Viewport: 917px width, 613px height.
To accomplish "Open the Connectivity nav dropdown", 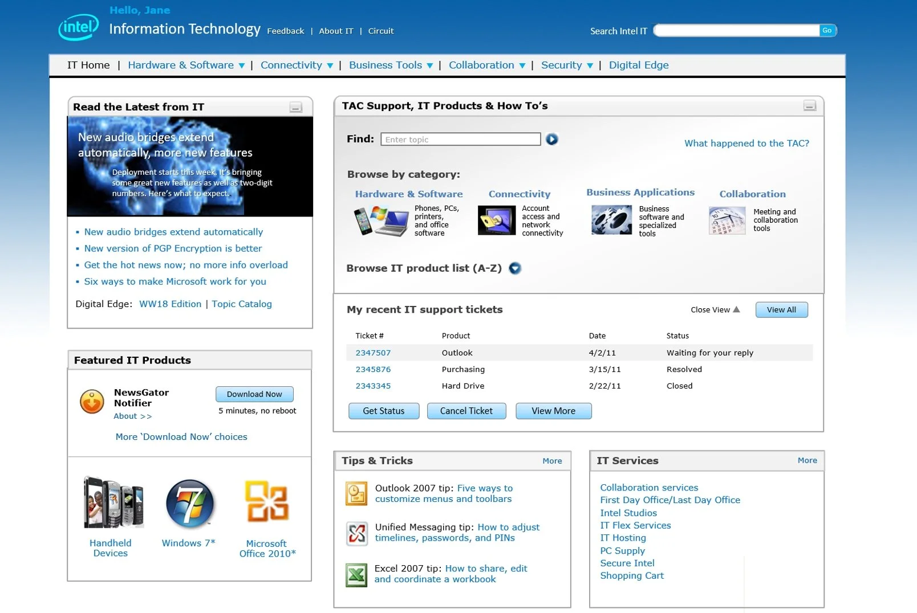I will [330, 66].
